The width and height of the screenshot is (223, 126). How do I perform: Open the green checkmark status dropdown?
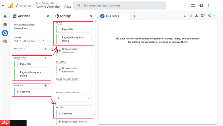tap(212, 15)
